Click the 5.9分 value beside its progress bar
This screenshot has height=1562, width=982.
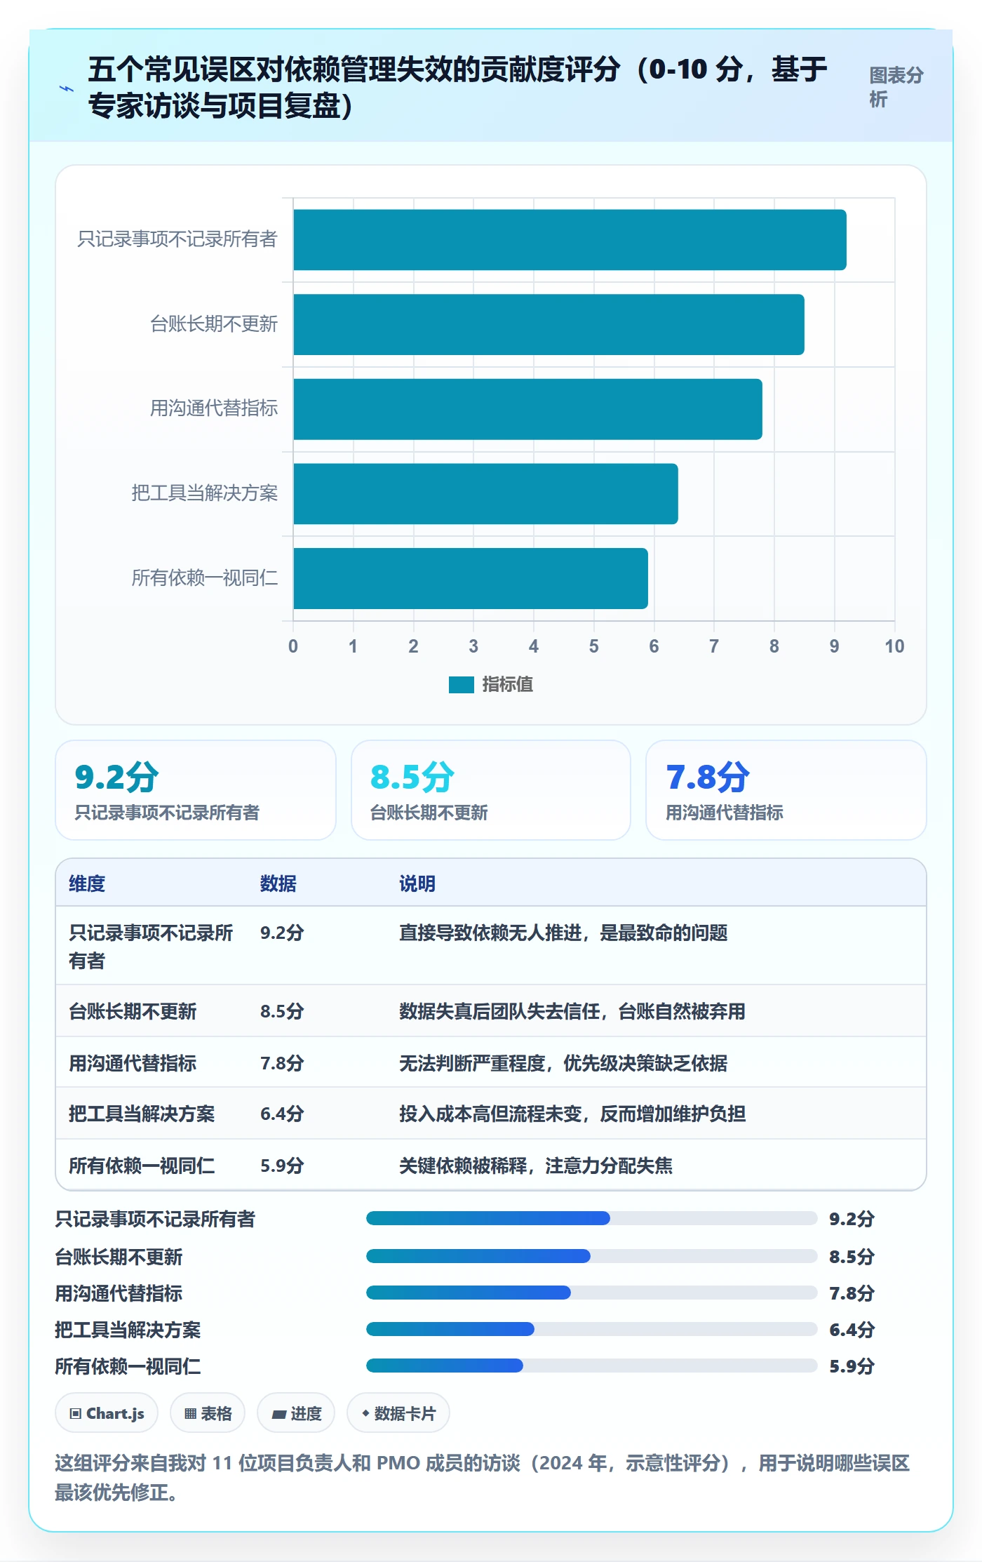pos(852,1366)
